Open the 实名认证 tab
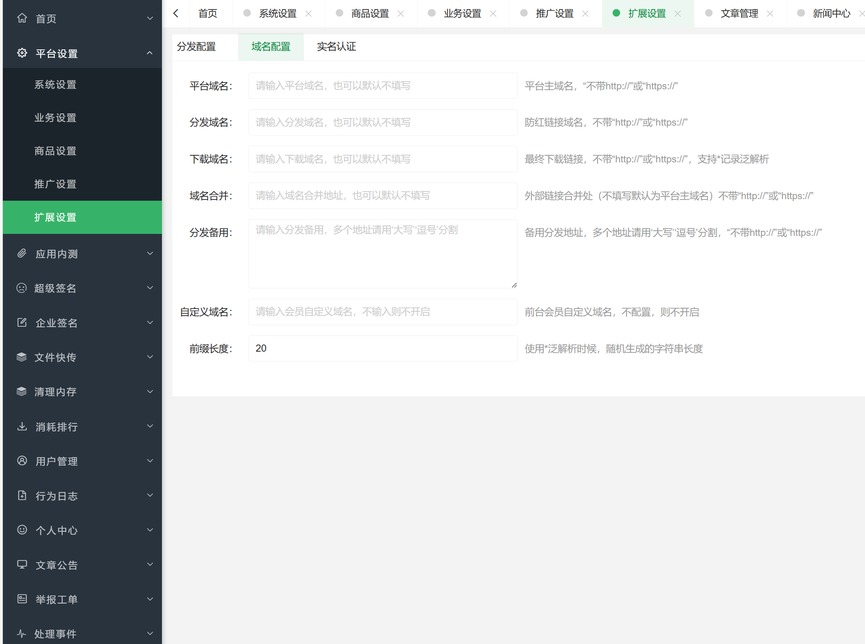Viewport: 865px width, 644px height. (x=337, y=47)
